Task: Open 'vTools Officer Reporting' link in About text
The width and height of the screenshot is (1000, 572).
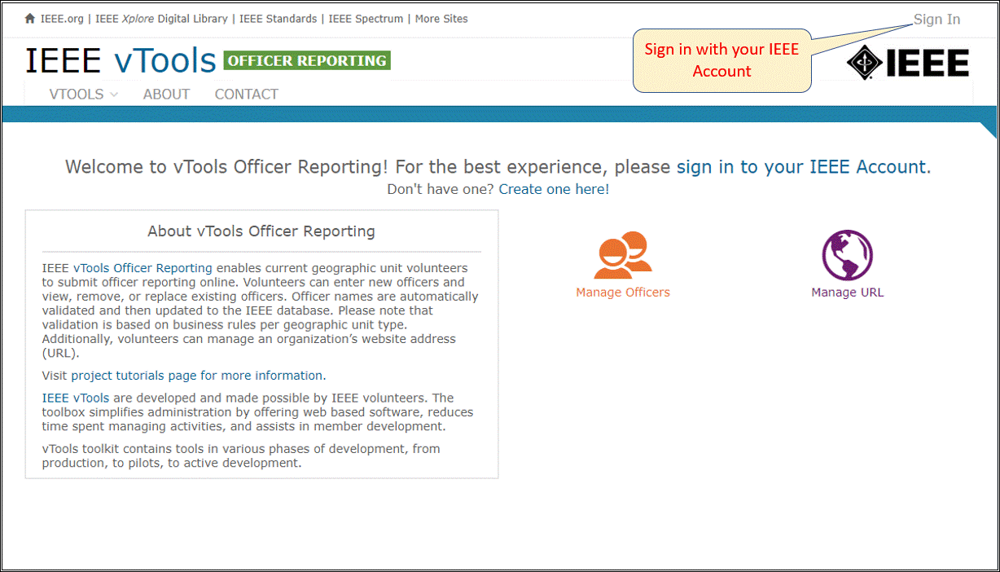Action: [143, 268]
